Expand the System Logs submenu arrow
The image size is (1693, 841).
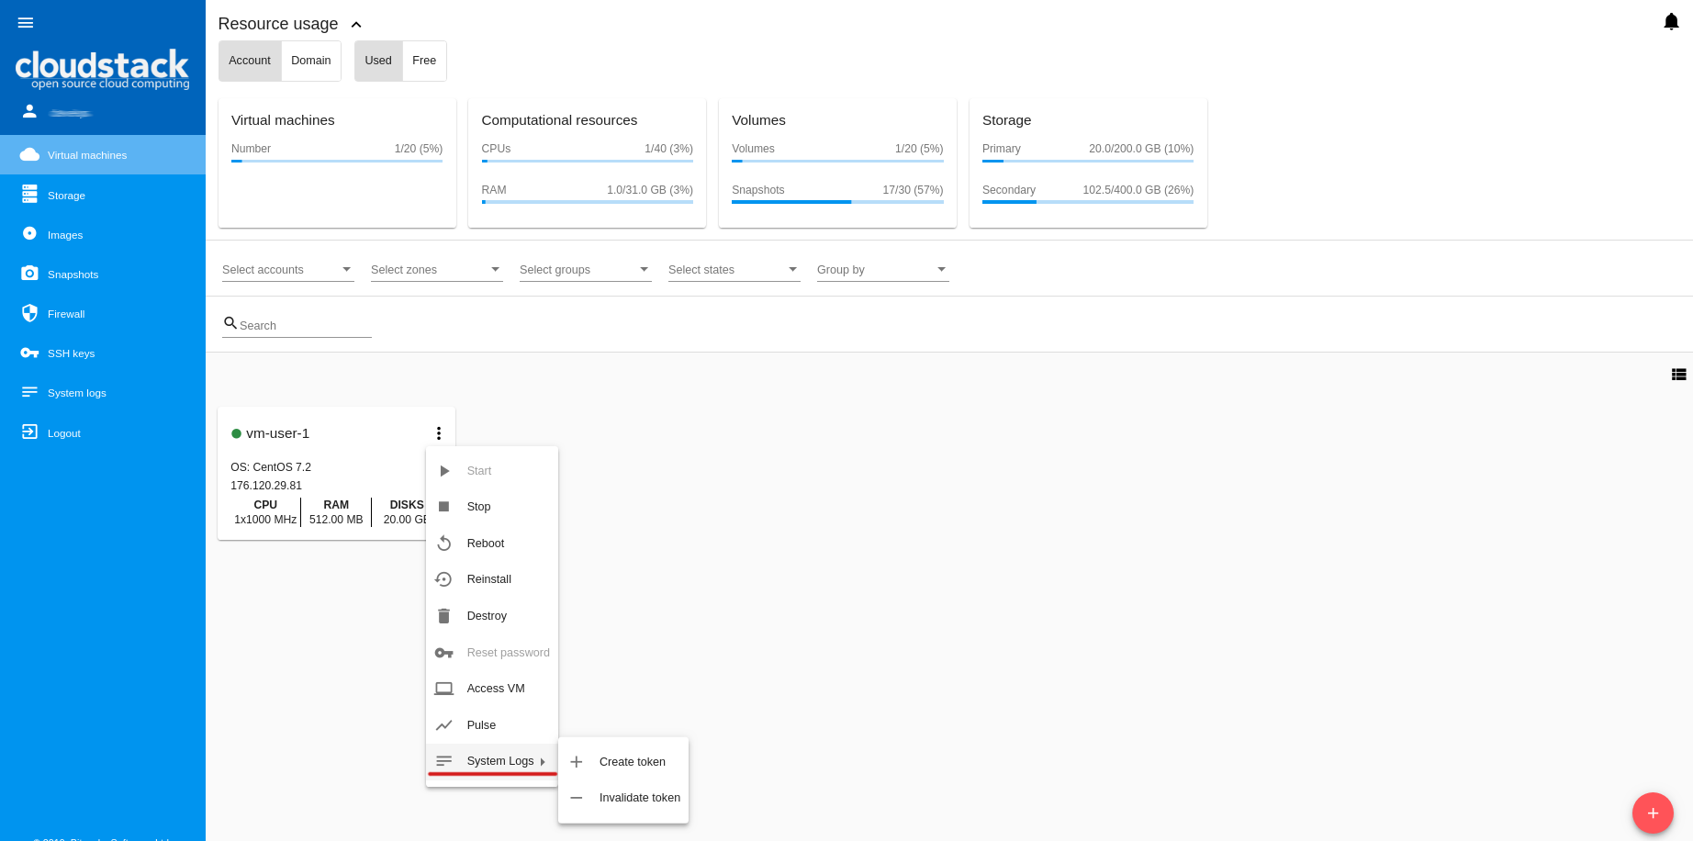tap(543, 762)
